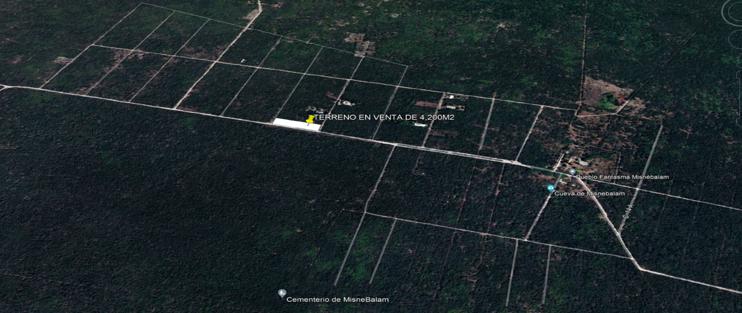Select the Pueblo Fantasma Misnebalam marker icon
Screen dimensions: 742x313
572,172
